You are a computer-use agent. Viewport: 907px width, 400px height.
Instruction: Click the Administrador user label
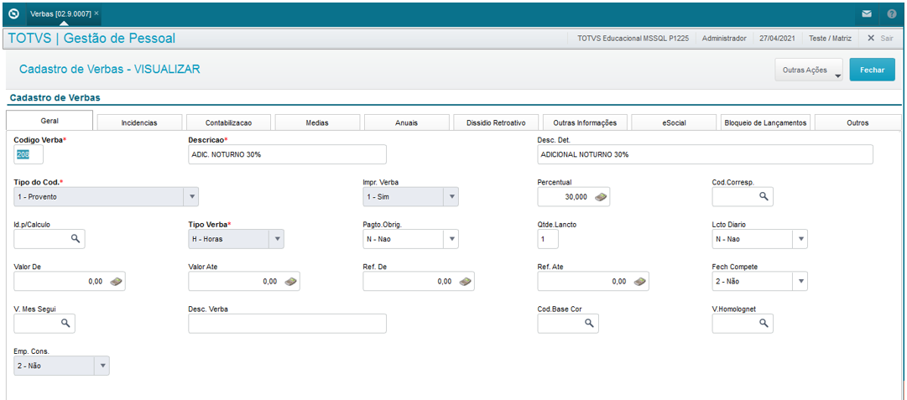(723, 38)
